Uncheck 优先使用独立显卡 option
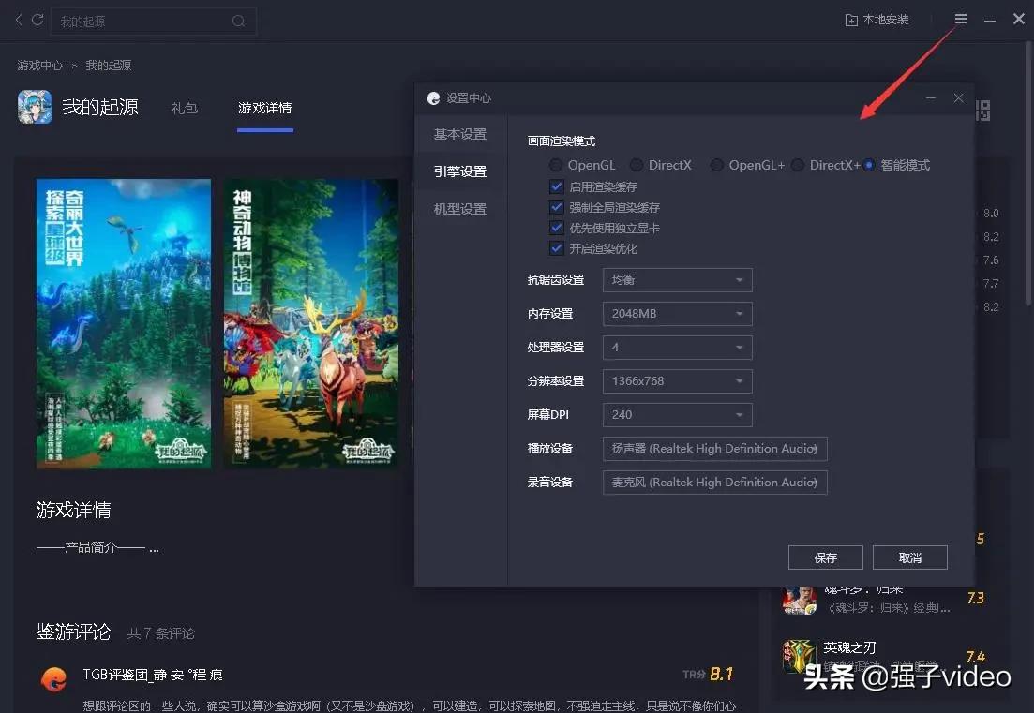This screenshot has height=713, width=1034. pyautogui.click(x=557, y=228)
